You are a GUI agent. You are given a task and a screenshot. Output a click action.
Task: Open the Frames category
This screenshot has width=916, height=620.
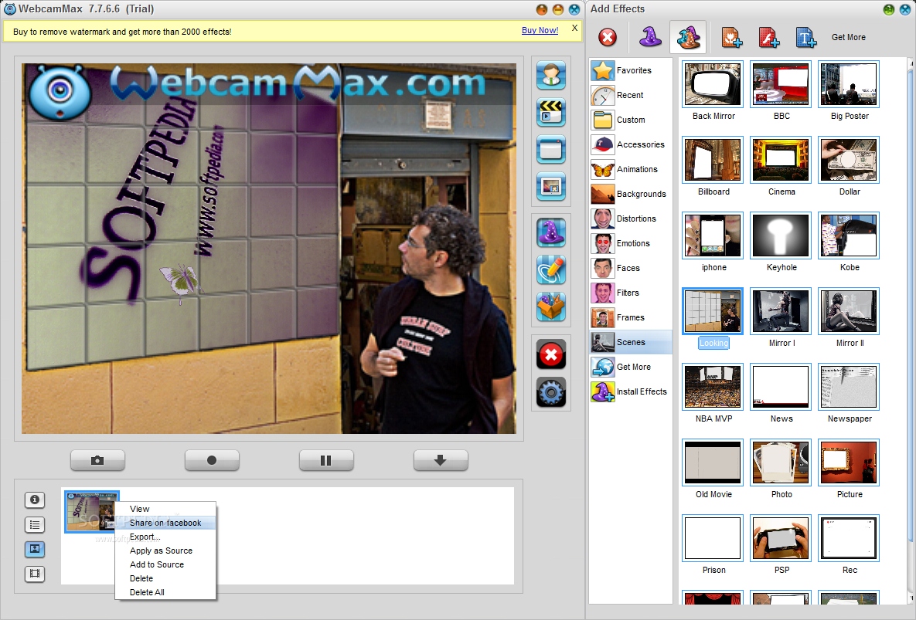pyautogui.click(x=631, y=317)
